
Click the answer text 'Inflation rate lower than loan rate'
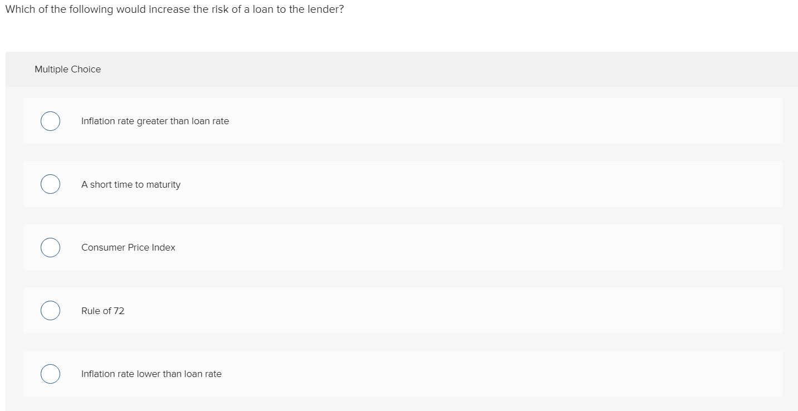[x=151, y=374]
